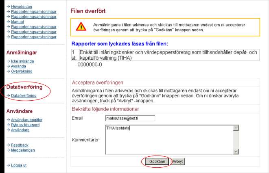The width and height of the screenshot is (269, 173).
Task: Click the comments box scroll-down arrow
Action: click(x=236, y=151)
